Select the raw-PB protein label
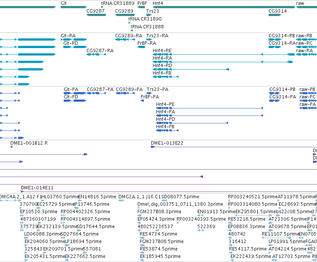The image size is (317, 262). tap(307, 89)
